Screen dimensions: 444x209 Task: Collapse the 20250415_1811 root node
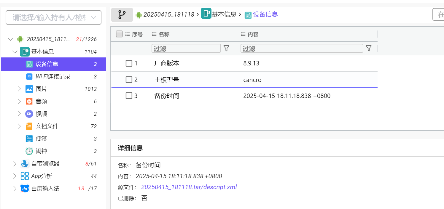click(11, 39)
